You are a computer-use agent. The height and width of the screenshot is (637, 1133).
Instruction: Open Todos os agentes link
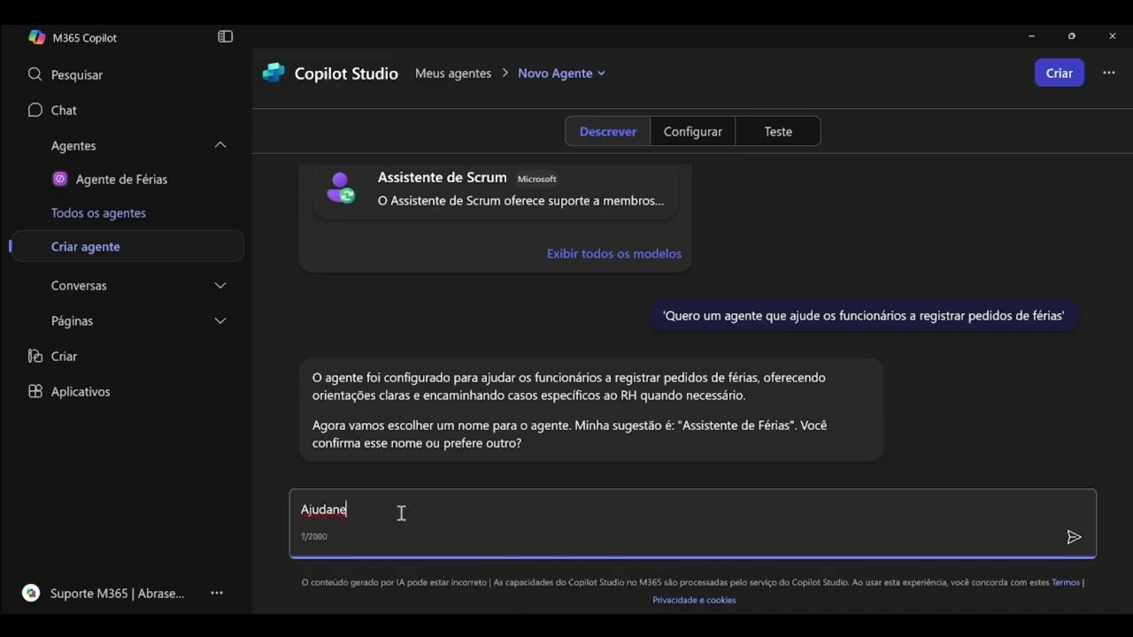(98, 212)
